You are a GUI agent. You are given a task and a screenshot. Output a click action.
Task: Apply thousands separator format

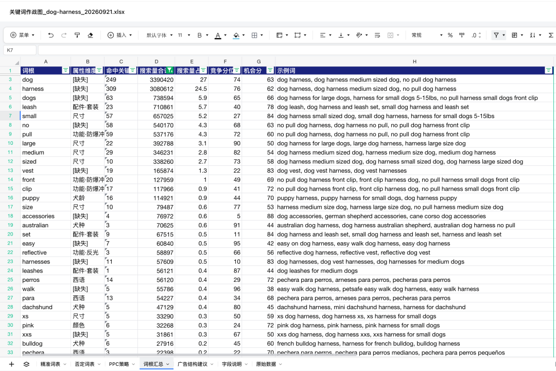tap(462, 35)
